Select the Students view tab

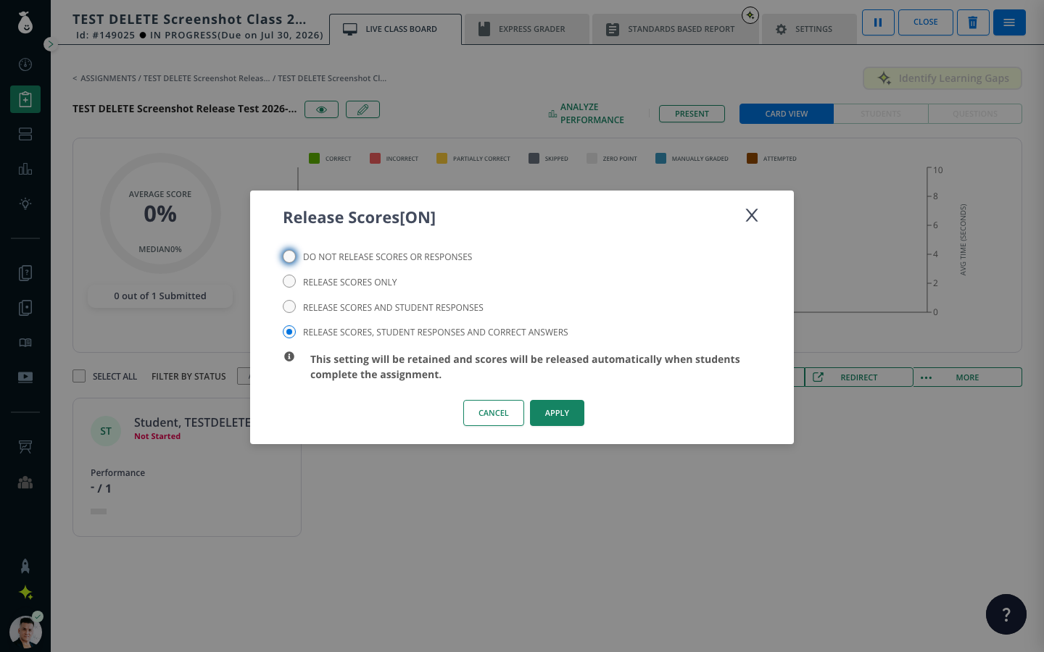point(881,114)
